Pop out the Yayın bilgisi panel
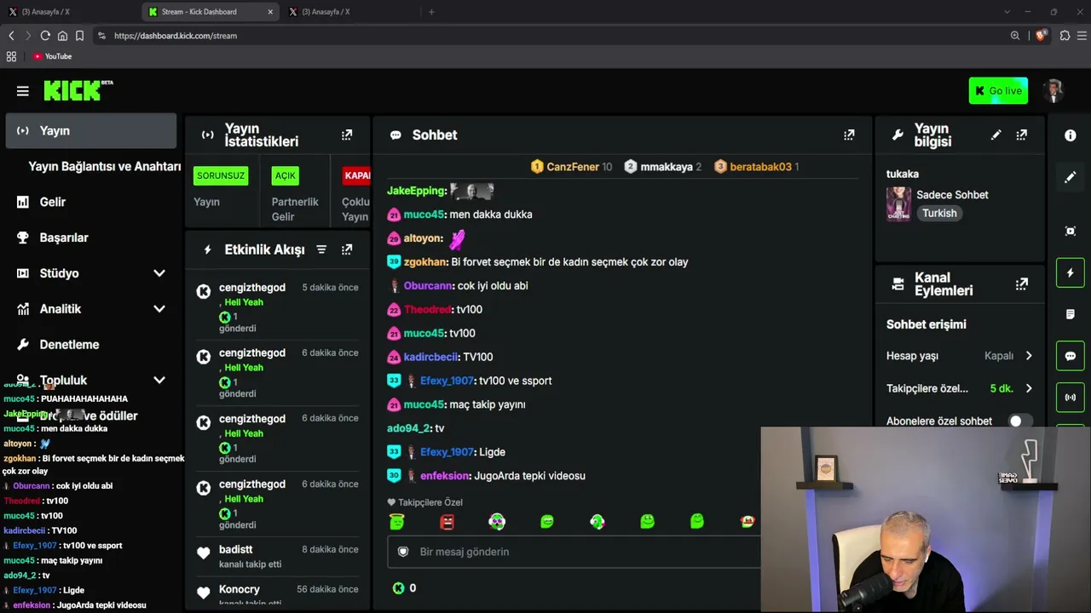1091x613 pixels. click(x=1022, y=135)
